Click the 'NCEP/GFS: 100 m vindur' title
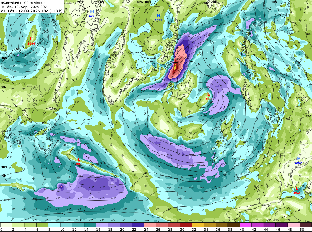The image size is (312, 232). tap(22, 3)
